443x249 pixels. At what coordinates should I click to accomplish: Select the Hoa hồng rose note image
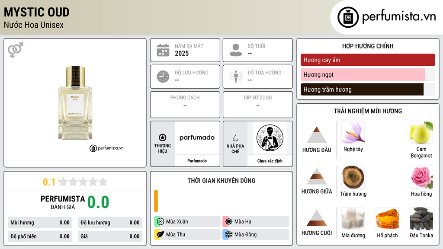coord(421,177)
